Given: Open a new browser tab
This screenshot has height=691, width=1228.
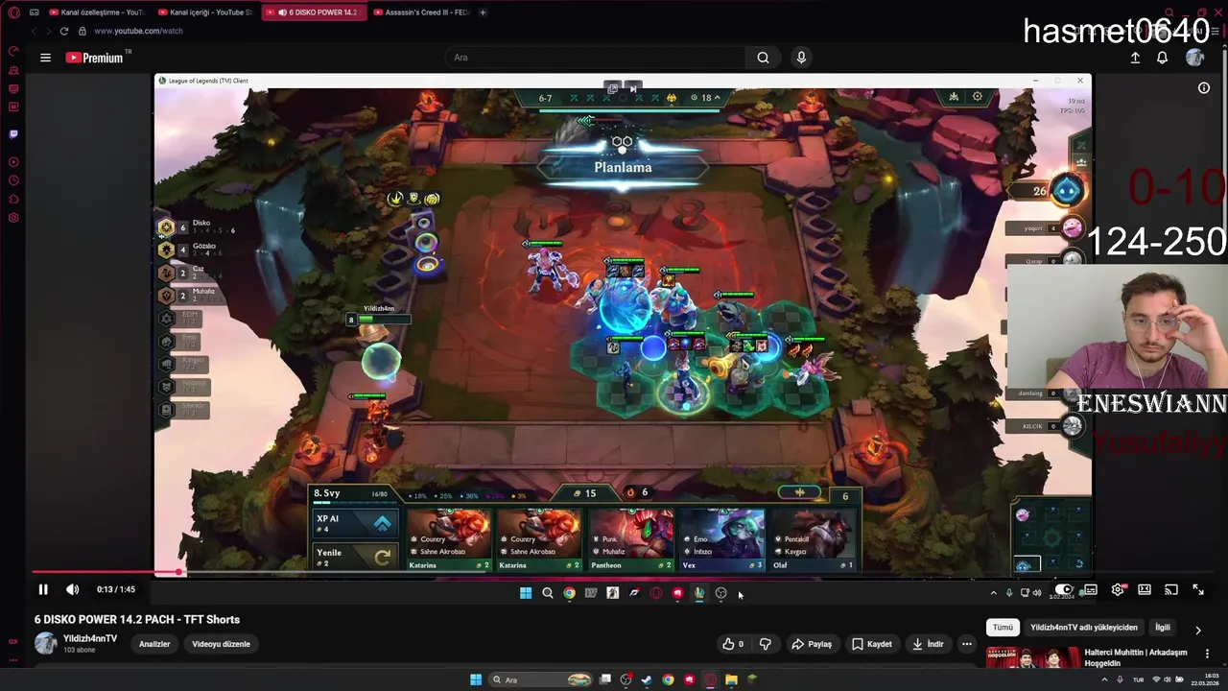Looking at the screenshot, I should (x=483, y=12).
